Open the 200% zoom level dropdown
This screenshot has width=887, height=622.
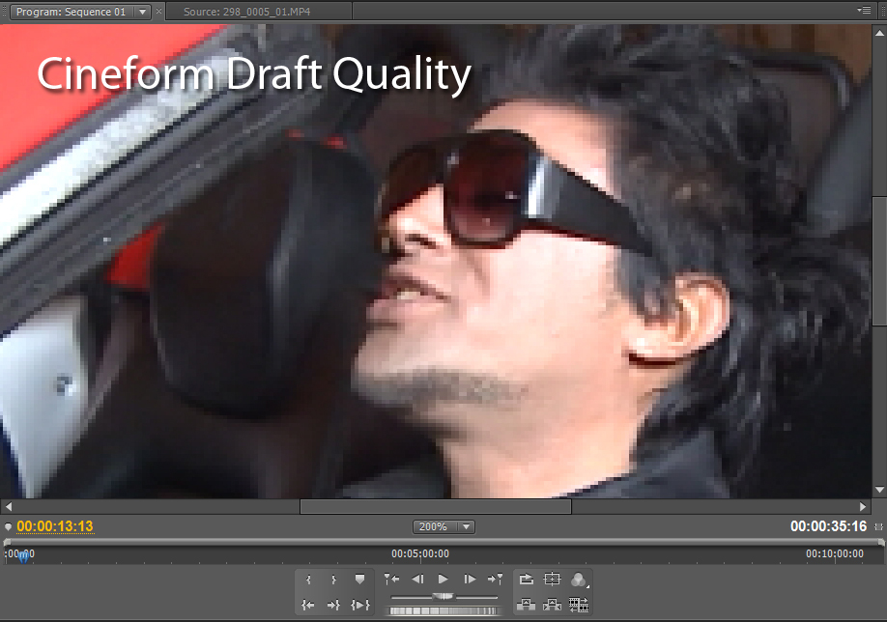point(443,526)
